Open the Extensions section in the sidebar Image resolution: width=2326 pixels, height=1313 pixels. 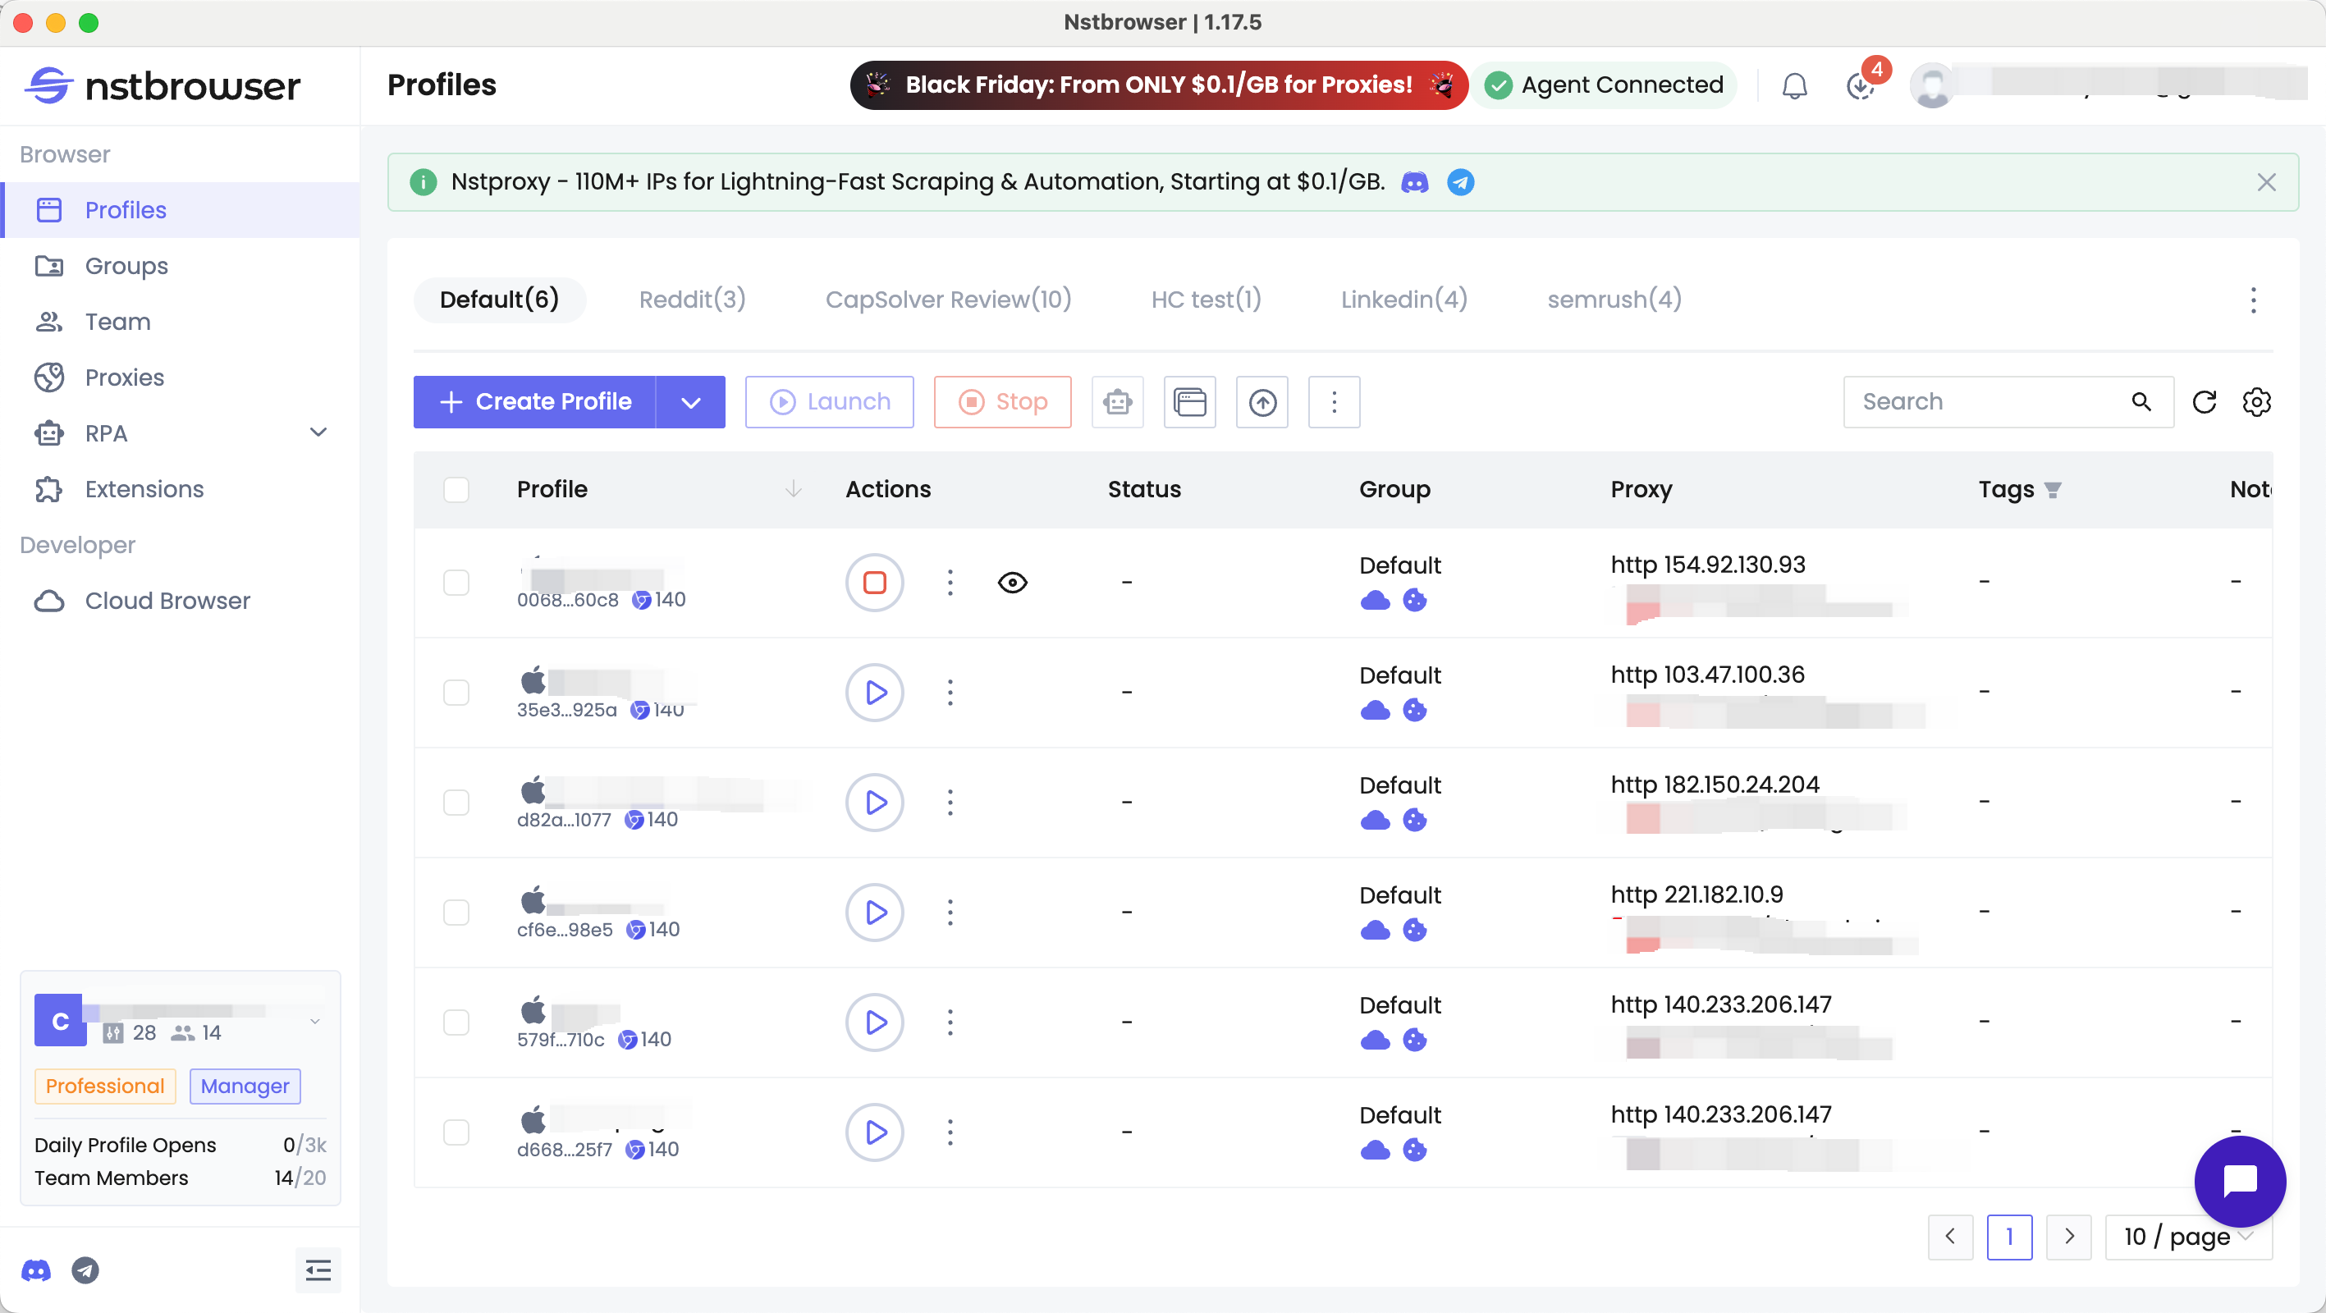point(144,489)
